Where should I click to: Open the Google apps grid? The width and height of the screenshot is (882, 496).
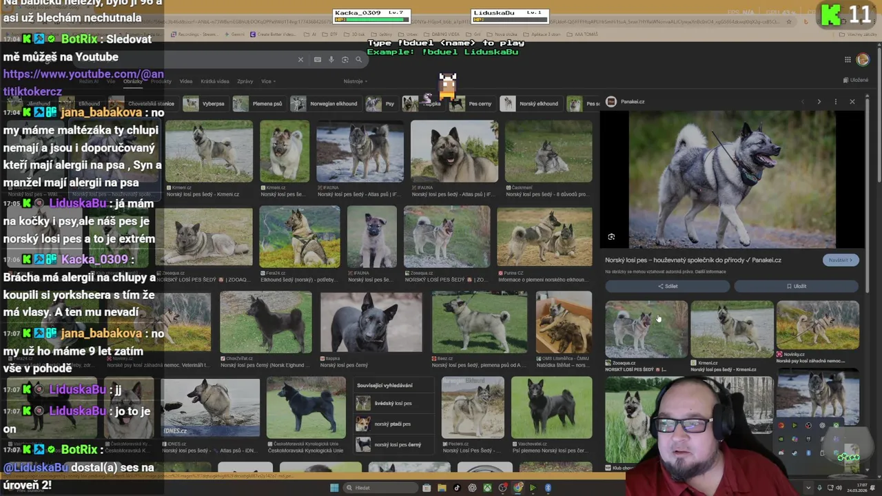(x=848, y=60)
